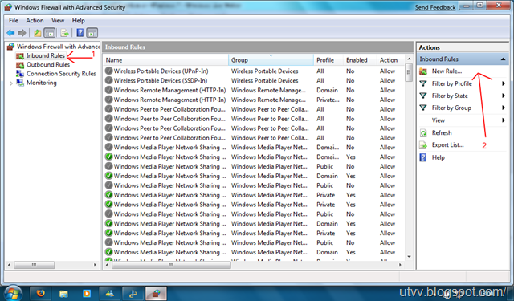Sort by the Action column header
The width and height of the screenshot is (514, 301).
(x=391, y=60)
